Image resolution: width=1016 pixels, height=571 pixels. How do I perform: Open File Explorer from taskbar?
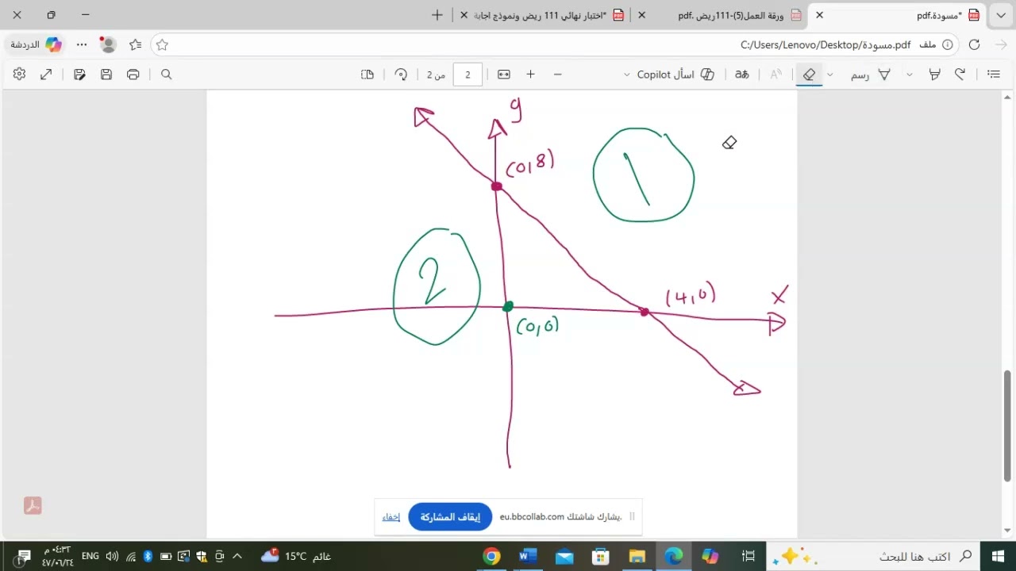637,557
